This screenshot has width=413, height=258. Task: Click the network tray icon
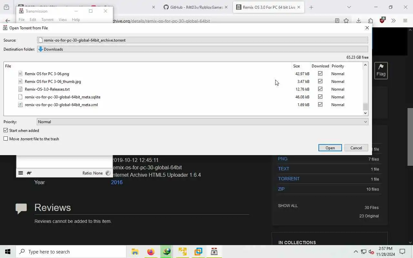(x=364, y=252)
